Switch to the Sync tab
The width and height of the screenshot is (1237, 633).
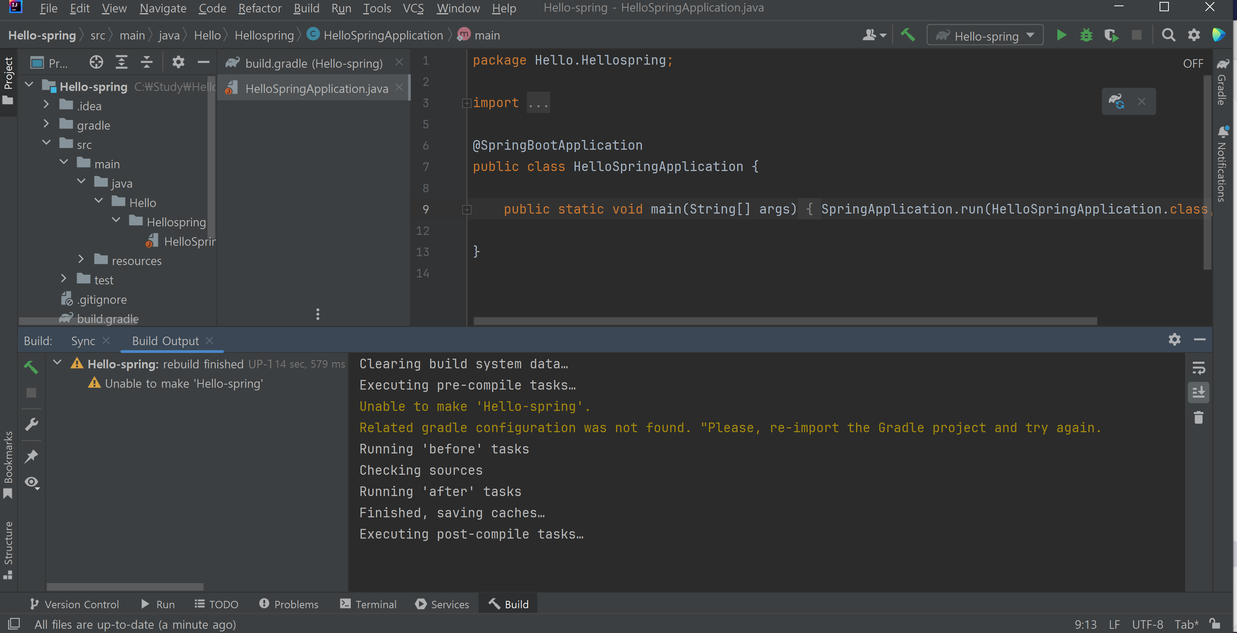[83, 341]
